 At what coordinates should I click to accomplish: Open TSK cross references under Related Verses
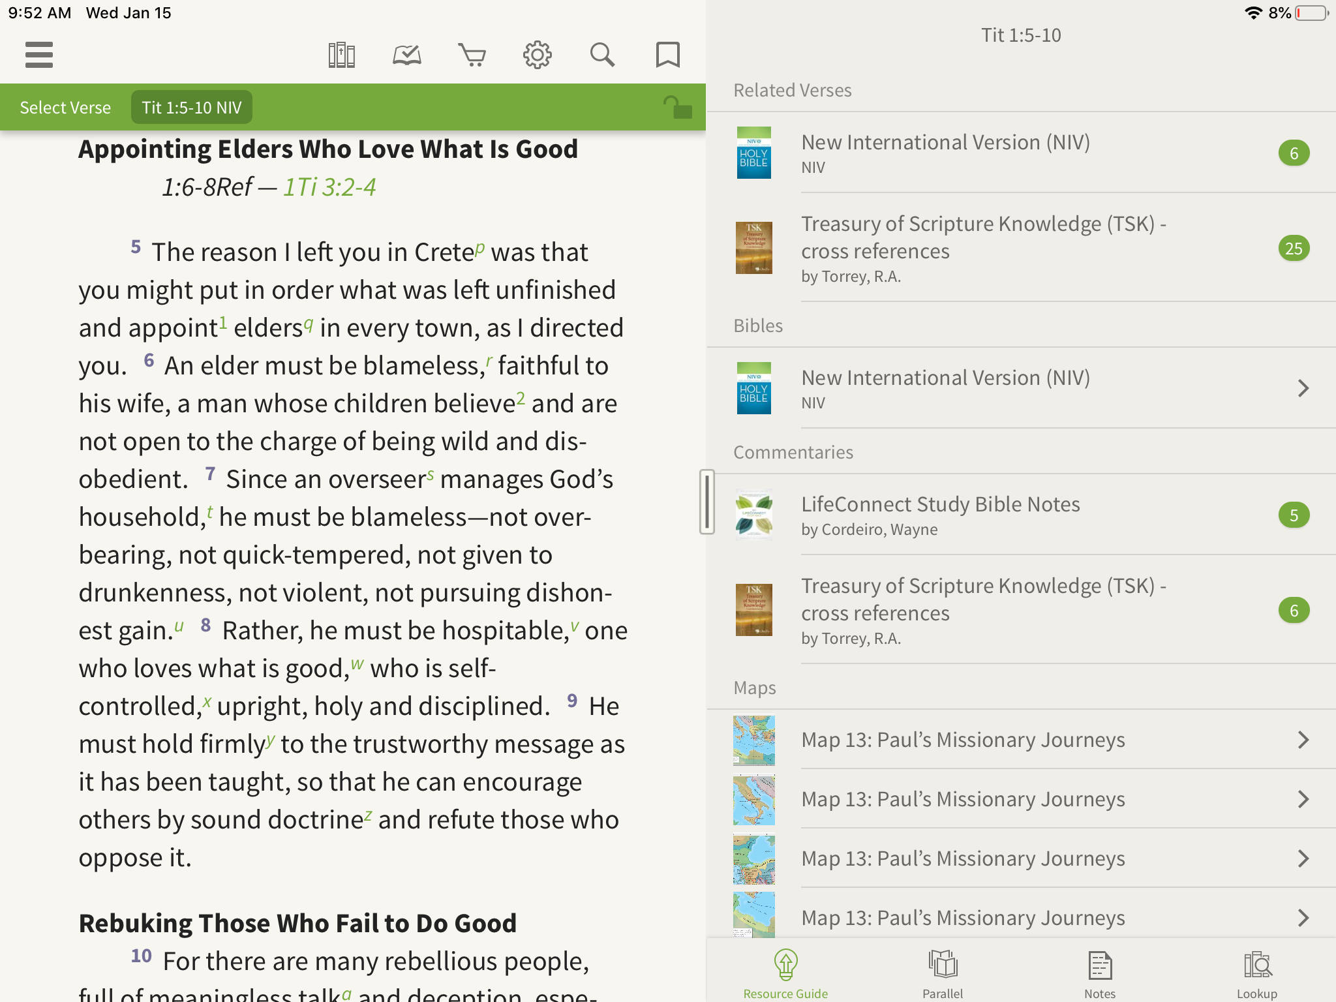click(1022, 248)
